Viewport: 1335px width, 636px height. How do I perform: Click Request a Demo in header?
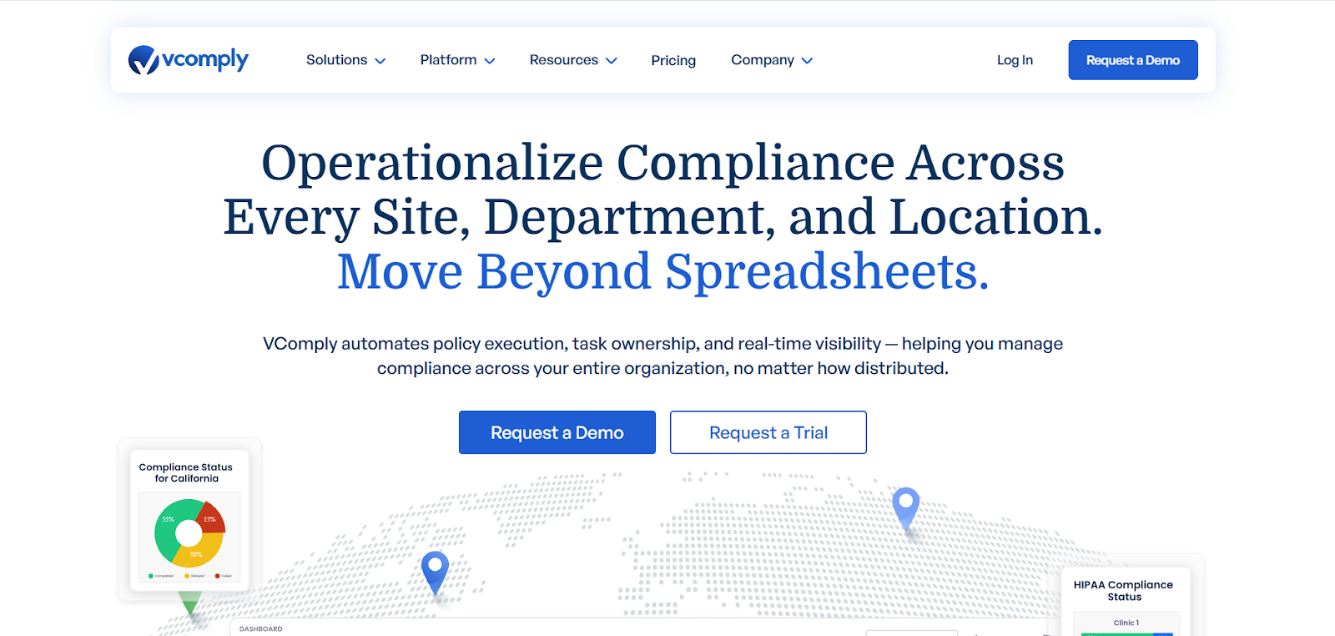(1133, 60)
